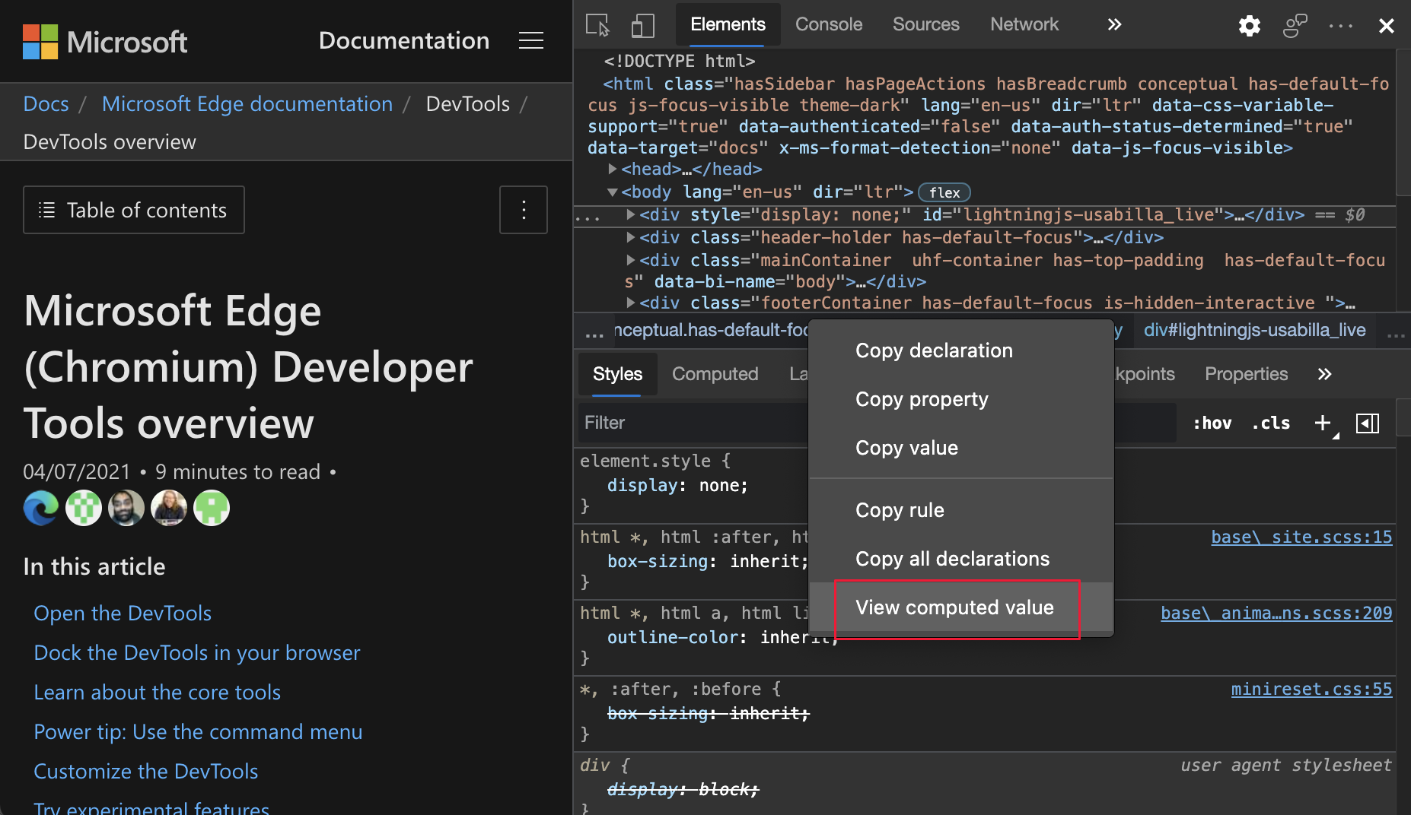Viewport: 1411px width, 815px height.
Task: Toggle the :hov element state panel
Action: [1212, 423]
